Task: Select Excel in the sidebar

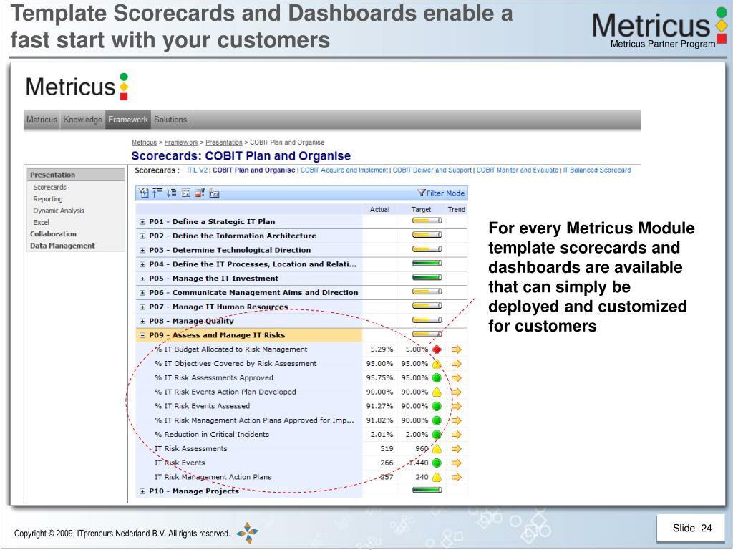Action: [41, 222]
